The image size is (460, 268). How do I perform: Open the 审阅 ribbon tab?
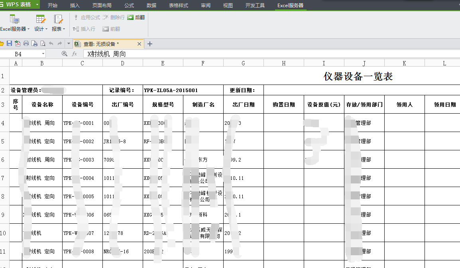[x=206, y=5]
